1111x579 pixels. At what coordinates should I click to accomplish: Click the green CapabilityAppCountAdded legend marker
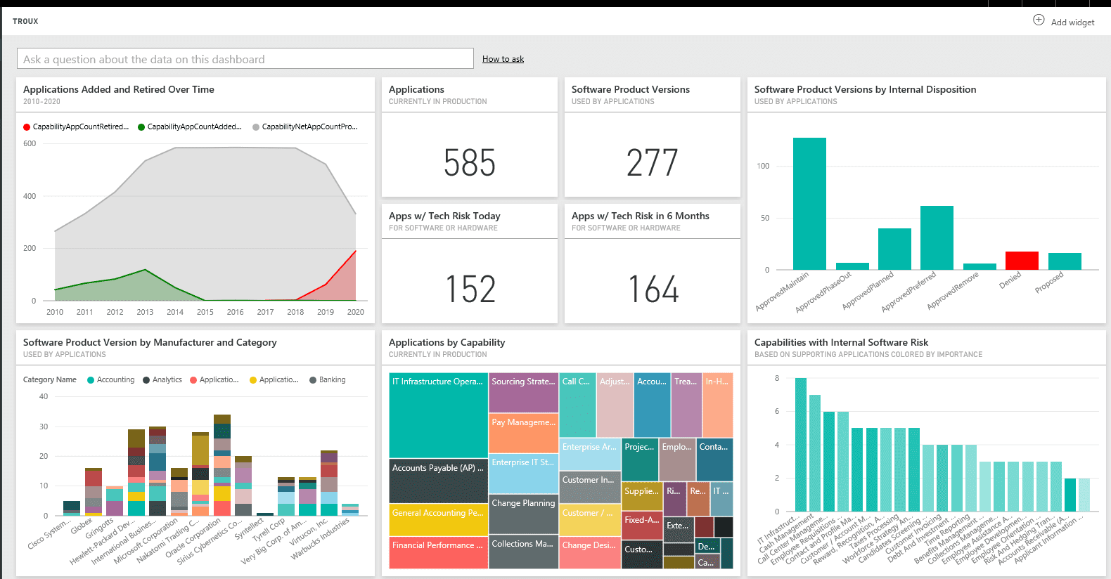pyautogui.click(x=141, y=127)
